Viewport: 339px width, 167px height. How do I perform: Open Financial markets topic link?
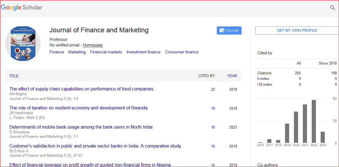106,52
